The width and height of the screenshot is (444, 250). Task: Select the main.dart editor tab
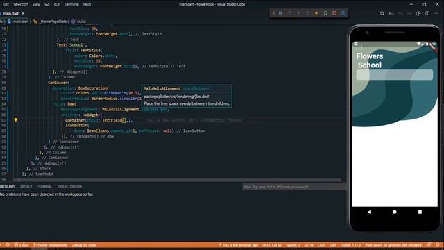tap(11, 13)
